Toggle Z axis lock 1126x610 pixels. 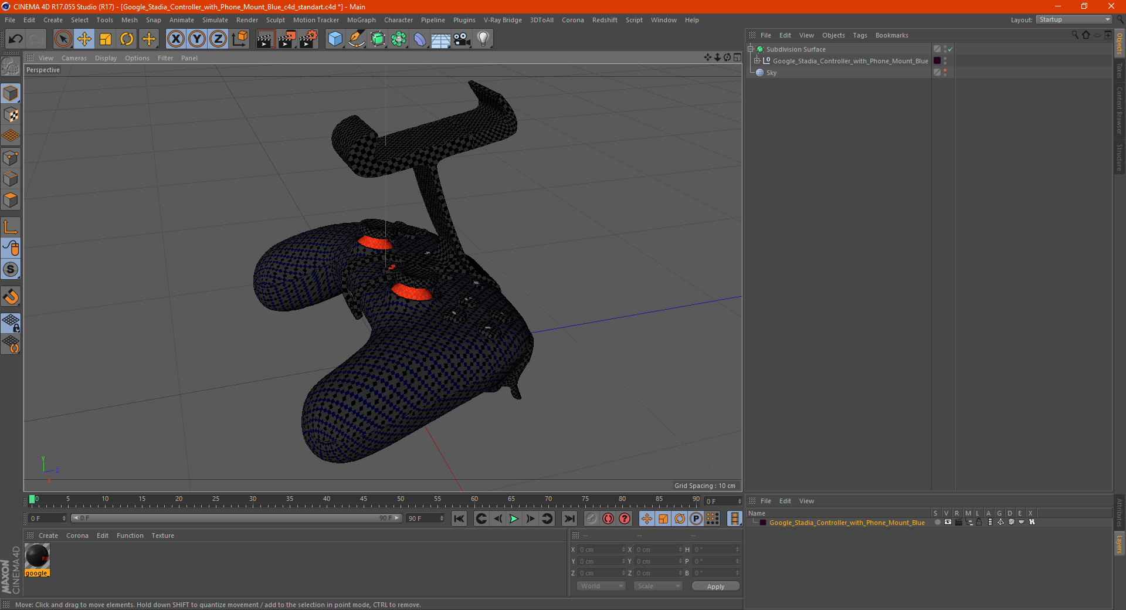point(218,39)
